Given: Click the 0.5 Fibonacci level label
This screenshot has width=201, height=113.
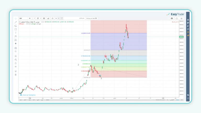Looking at the screenshot, I should tap(87, 64).
